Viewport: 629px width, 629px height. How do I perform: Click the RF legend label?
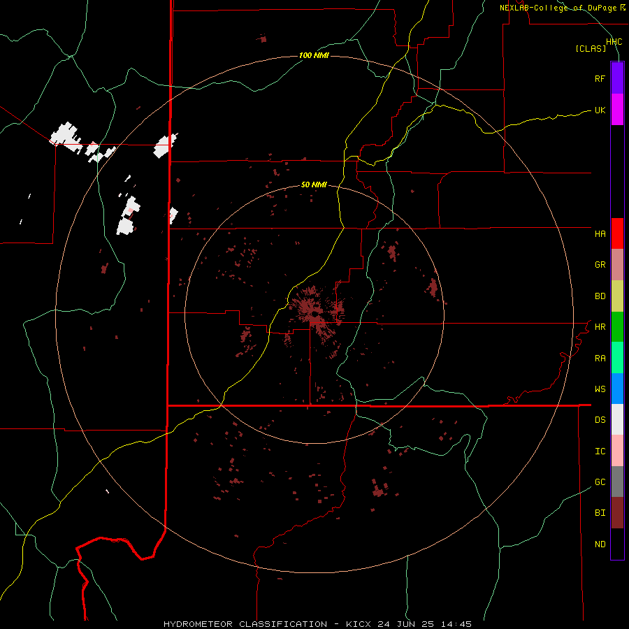point(600,78)
